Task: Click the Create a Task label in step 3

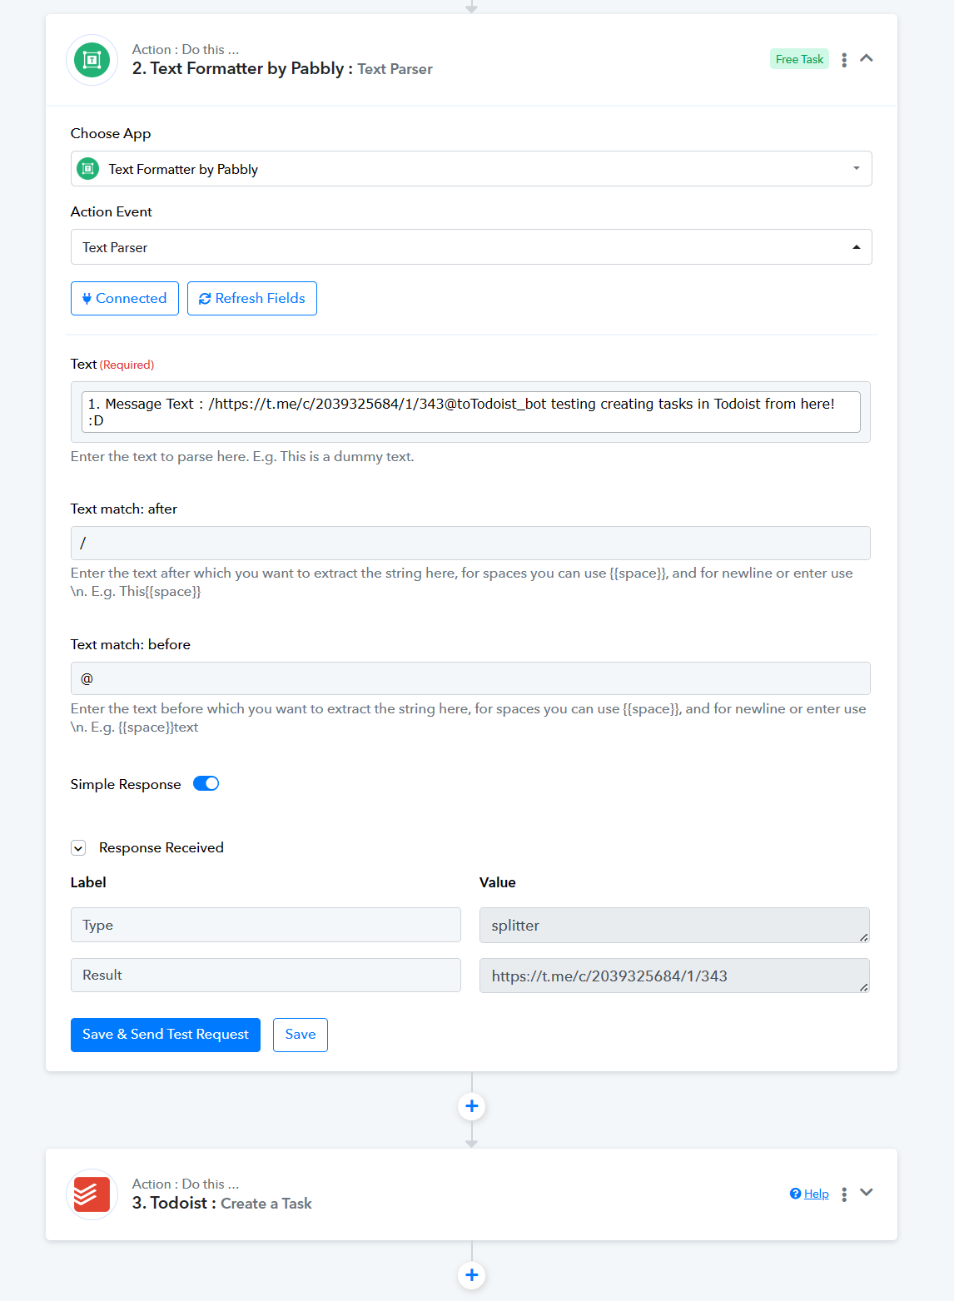Action: click(x=266, y=1204)
